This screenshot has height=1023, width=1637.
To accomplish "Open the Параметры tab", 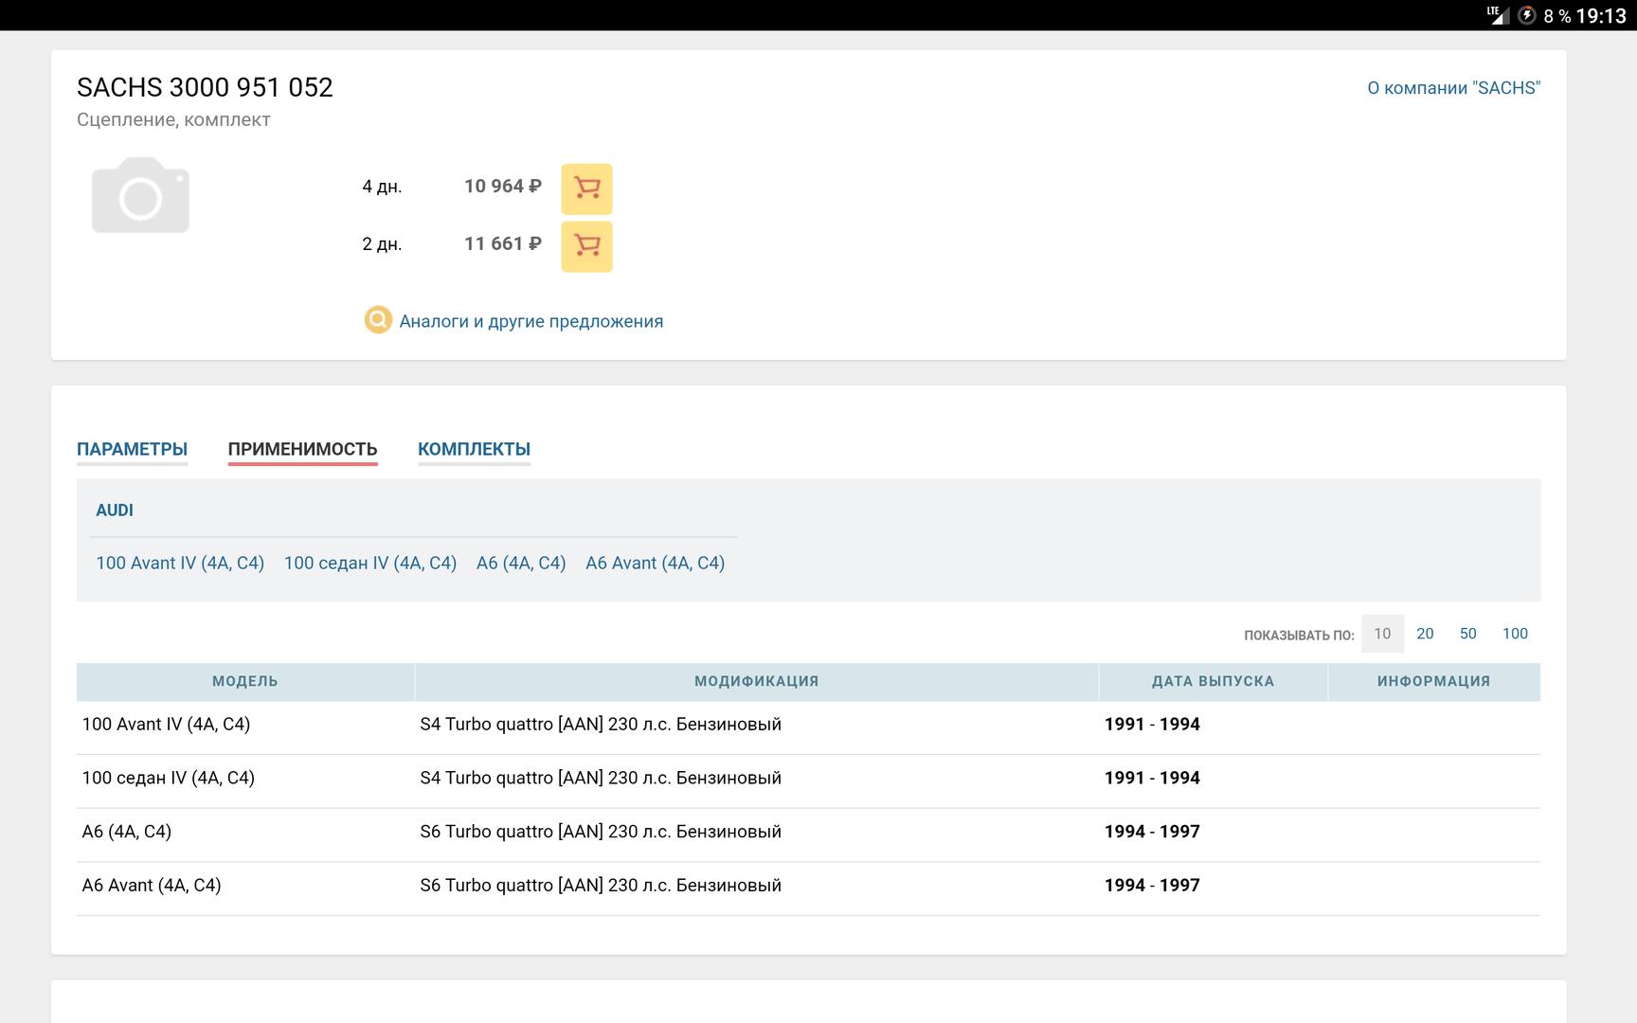I will [132, 449].
